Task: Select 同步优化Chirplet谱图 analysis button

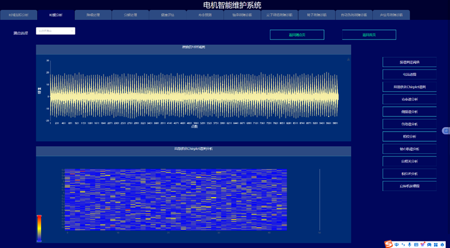Action: (x=409, y=87)
